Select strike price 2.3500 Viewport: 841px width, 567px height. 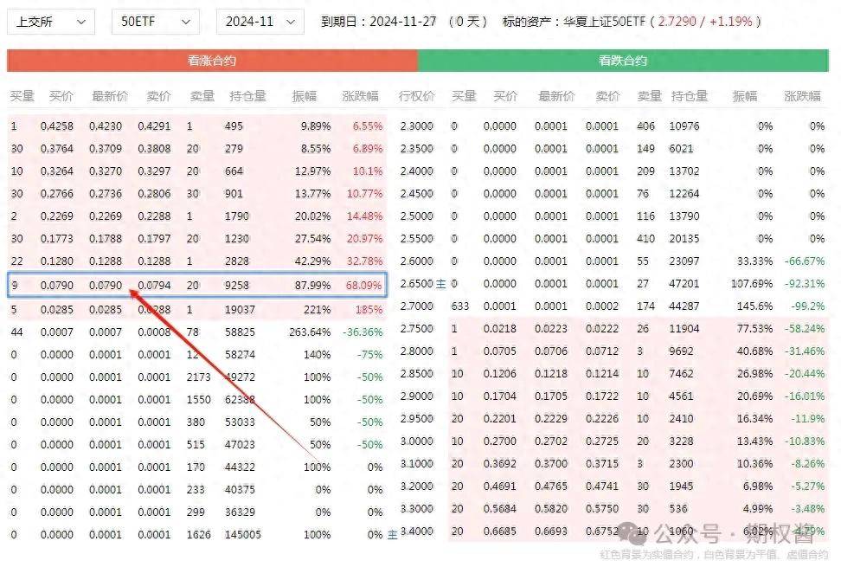coord(417,149)
